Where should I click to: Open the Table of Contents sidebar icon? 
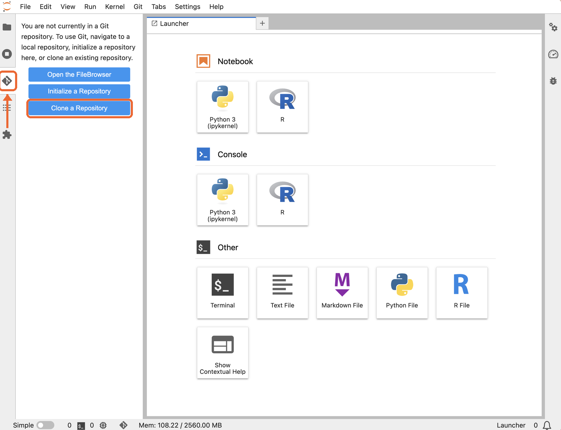click(x=7, y=108)
